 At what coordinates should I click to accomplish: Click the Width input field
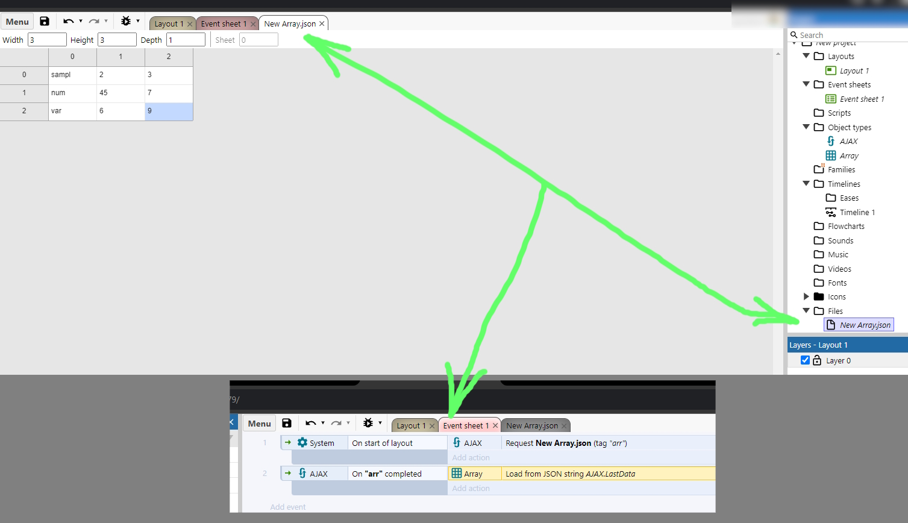coord(47,40)
